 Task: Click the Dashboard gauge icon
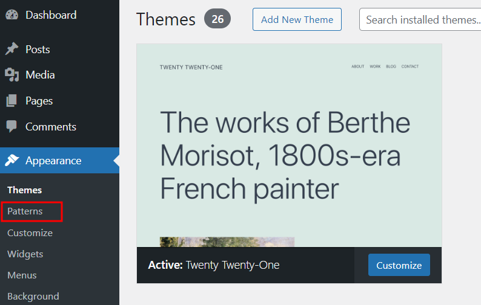[12, 15]
